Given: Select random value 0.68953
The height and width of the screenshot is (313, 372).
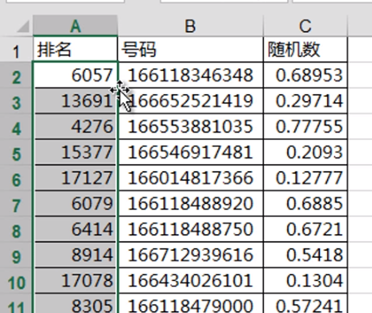Looking at the screenshot, I should point(305,75).
